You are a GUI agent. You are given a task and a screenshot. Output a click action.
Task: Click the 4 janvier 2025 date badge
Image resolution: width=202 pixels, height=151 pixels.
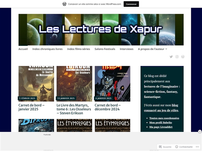(x=103, y=98)
